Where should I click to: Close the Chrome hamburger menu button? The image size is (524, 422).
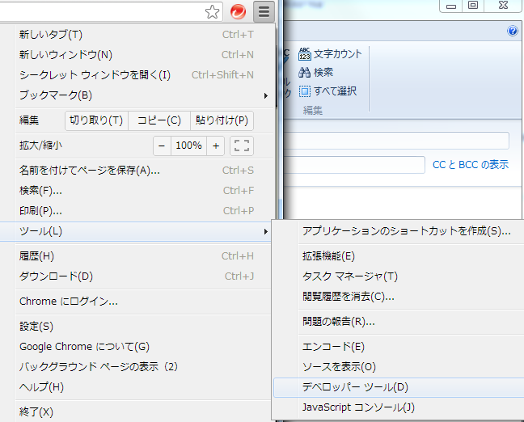(x=264, y=11)
